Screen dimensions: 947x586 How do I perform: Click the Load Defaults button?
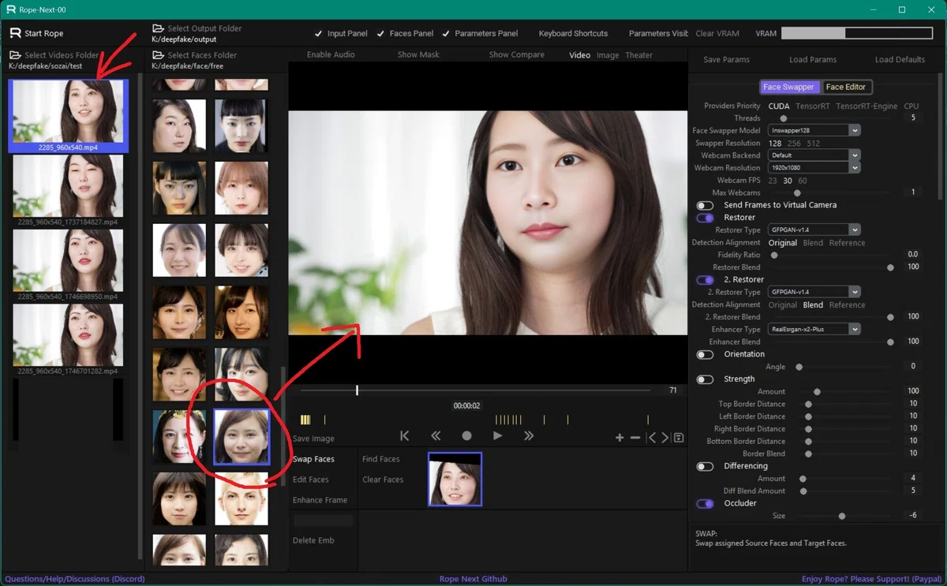click(x=900, y=60)
